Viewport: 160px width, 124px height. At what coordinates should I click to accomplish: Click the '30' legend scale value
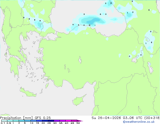(x=55, y=123)
